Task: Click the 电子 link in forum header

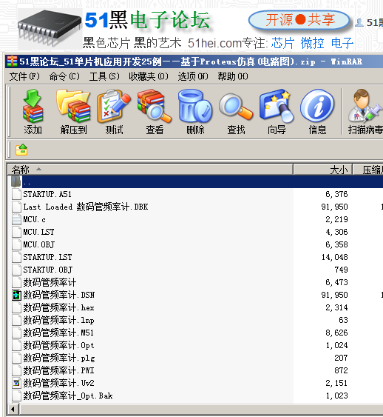Action: [342, 44]
